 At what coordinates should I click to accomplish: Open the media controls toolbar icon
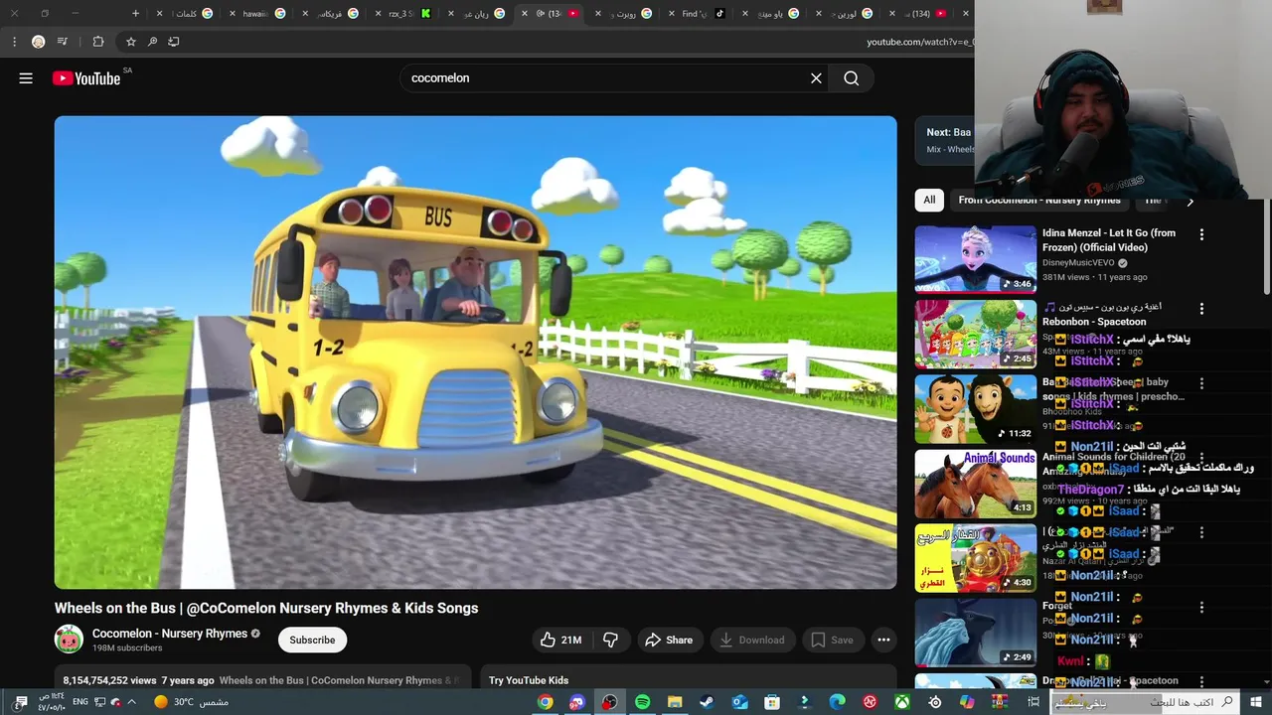tap(63, 42)
